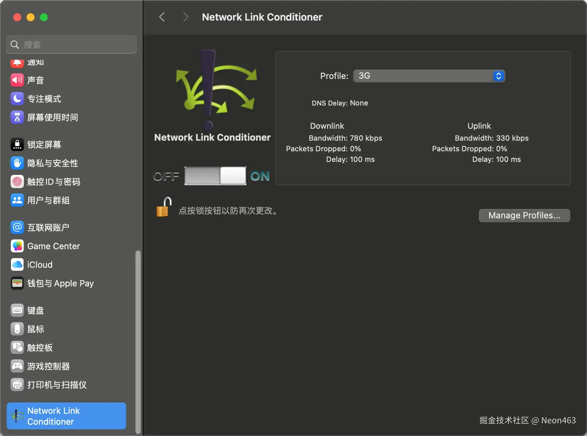587x436 pixels.
Task: Click the Sound (声音) speaker icon
Action: [x=17, y=80]
